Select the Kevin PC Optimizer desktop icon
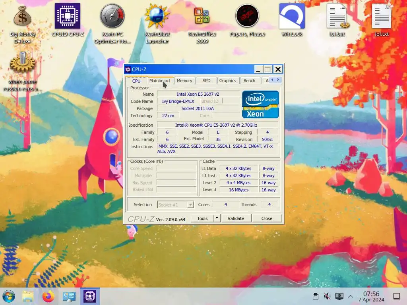The height and width of the screenshot is (305, 407). (112, 24)
